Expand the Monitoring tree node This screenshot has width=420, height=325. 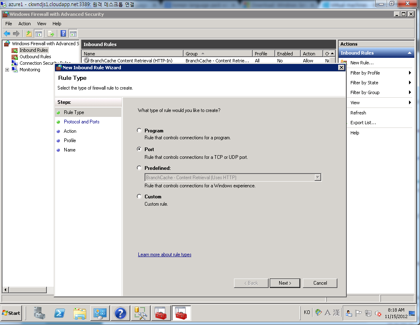(7, 70)
